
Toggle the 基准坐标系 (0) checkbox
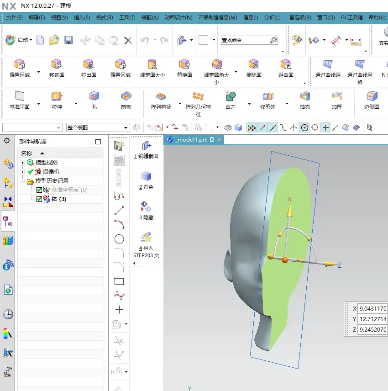point(39,190)
